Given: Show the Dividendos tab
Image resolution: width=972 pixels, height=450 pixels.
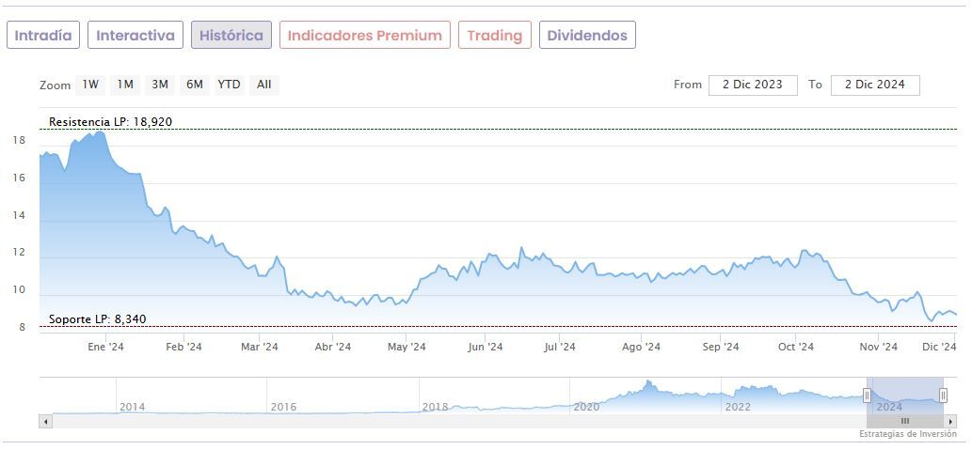Looking at the screenshot, I should (587, 36).
